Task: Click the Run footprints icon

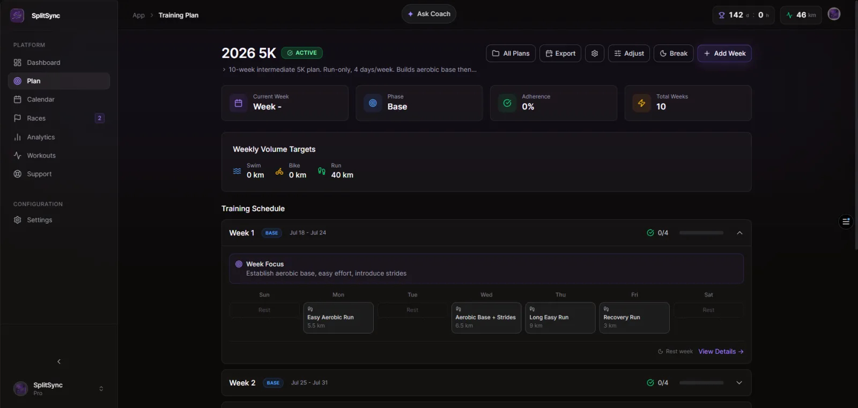Action: 322,171
